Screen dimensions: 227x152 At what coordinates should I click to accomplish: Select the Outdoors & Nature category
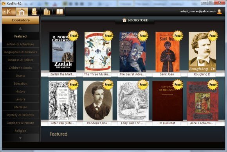pyautogui.click(x=21, y=123)
